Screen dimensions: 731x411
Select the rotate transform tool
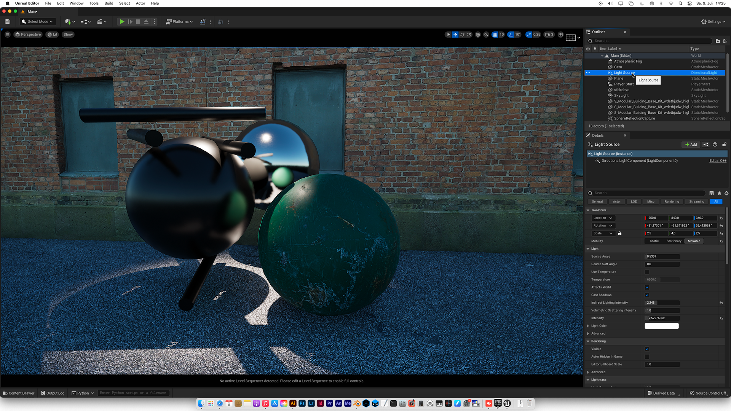pos(462,35)
